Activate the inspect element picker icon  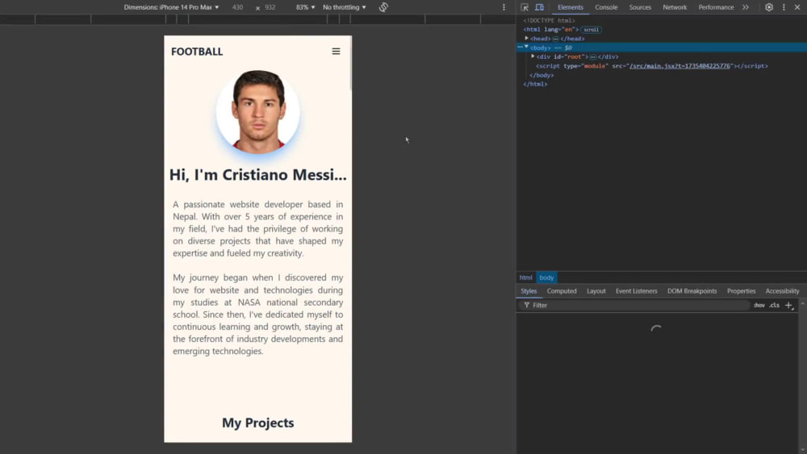pyautogui.click(x=525, y=7)
